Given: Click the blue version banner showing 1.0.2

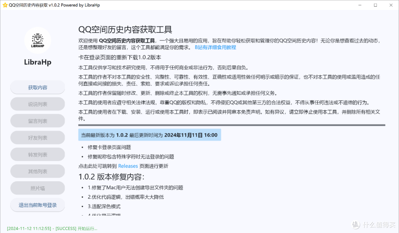Looking at the screenshot, I should 149,135.
